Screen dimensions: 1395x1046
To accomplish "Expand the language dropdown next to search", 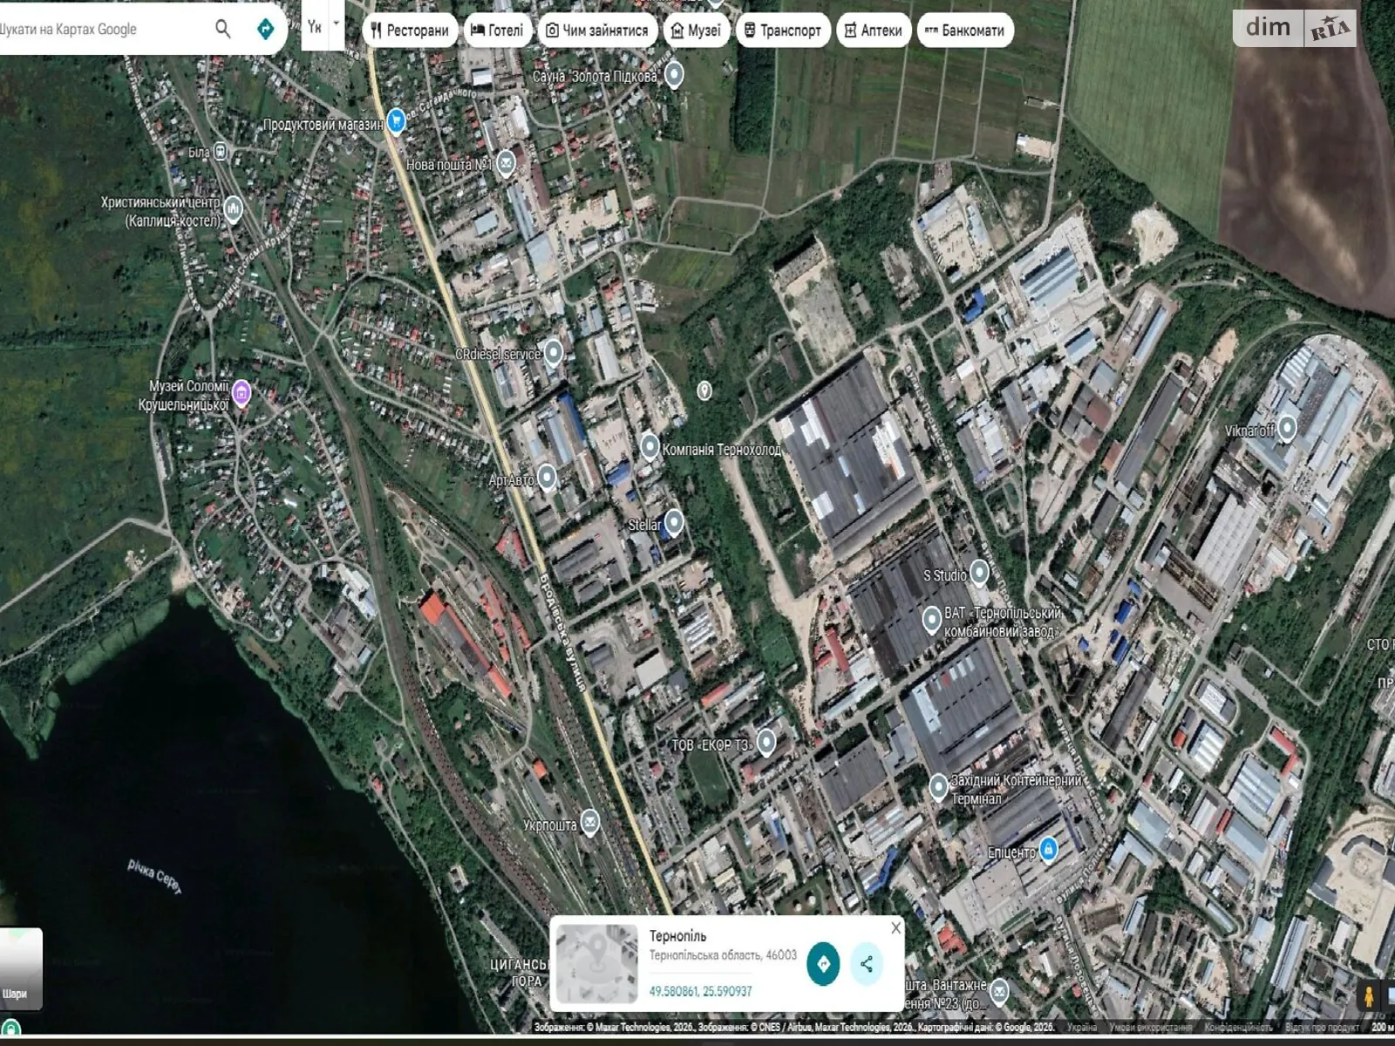I will [336, 26].
